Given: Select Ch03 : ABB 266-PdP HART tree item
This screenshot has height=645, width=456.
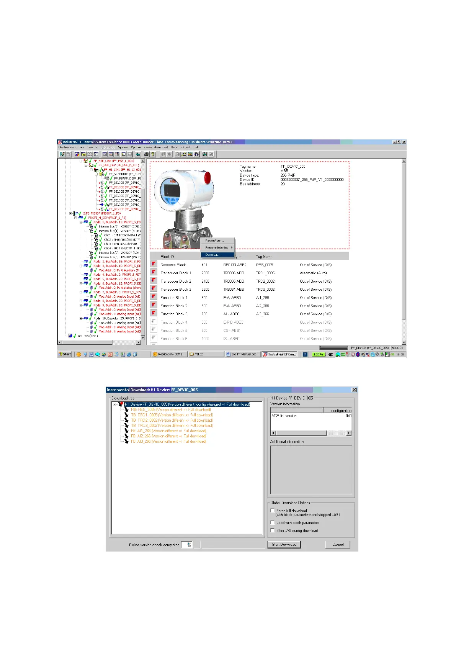Looking at the screenshot, I should (122, 244).
